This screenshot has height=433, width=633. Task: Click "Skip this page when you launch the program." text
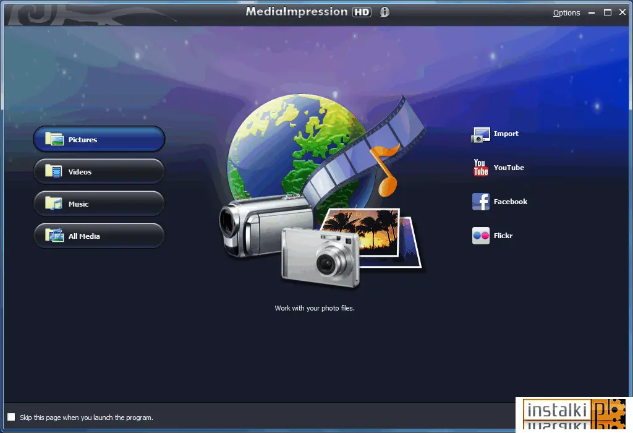(x=87, y=418)
